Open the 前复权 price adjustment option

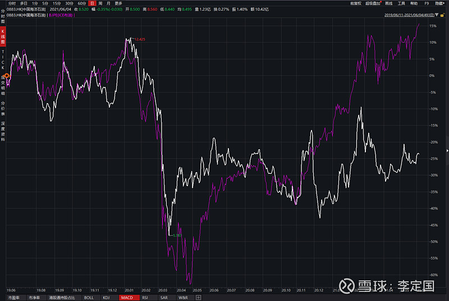pos(356,3)
